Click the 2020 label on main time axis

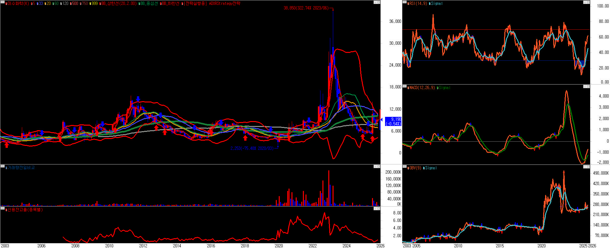point(279,246)
